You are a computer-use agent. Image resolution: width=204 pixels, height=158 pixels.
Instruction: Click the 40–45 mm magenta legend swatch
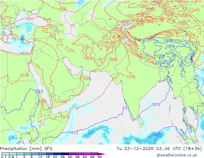point(87,154)
